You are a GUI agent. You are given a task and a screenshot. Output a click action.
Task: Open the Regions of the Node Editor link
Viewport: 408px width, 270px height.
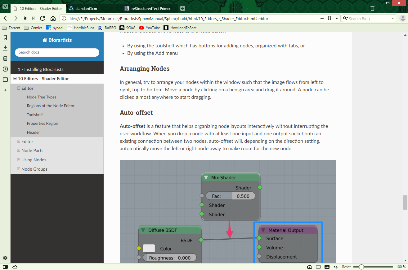pos(51,106)
